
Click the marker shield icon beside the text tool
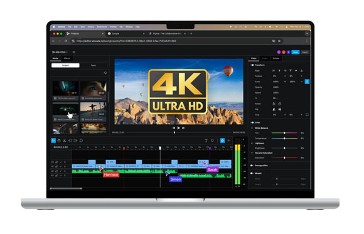point(212,141)
